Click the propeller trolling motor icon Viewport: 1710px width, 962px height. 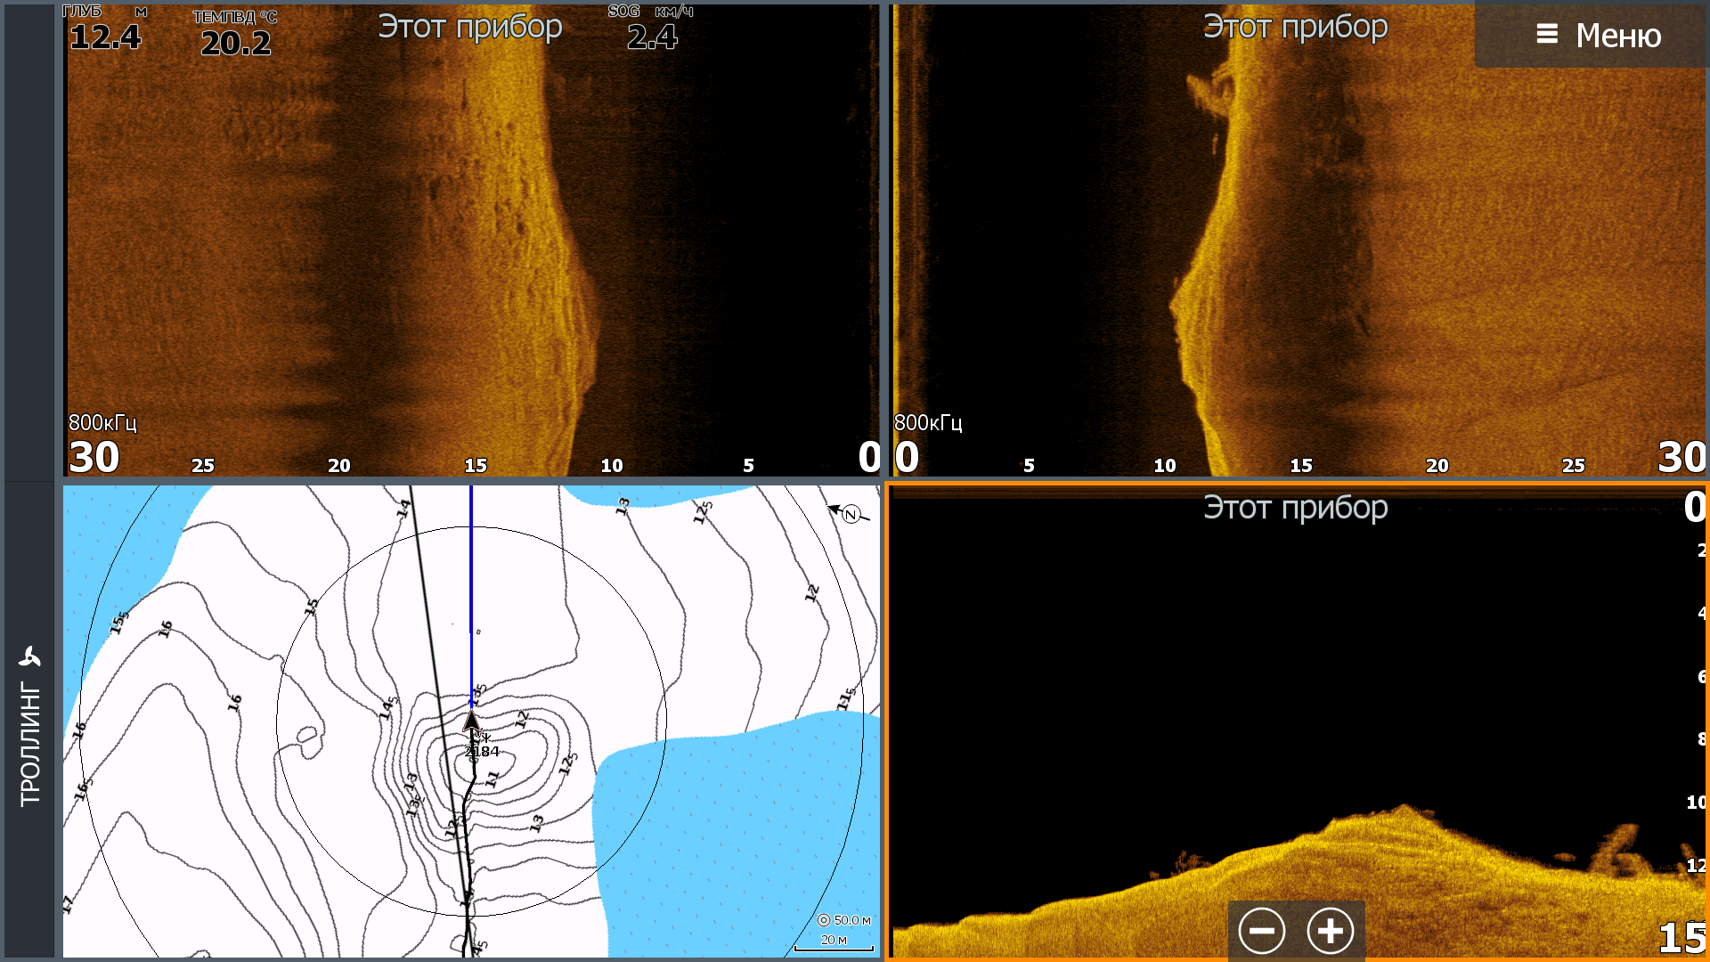pyautogui.click(x=29, y=657)
